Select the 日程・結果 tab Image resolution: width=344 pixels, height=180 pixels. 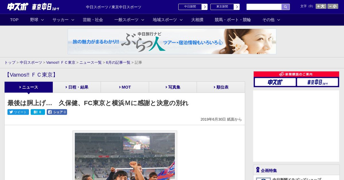pyautogui.click(x=77, y=87)
